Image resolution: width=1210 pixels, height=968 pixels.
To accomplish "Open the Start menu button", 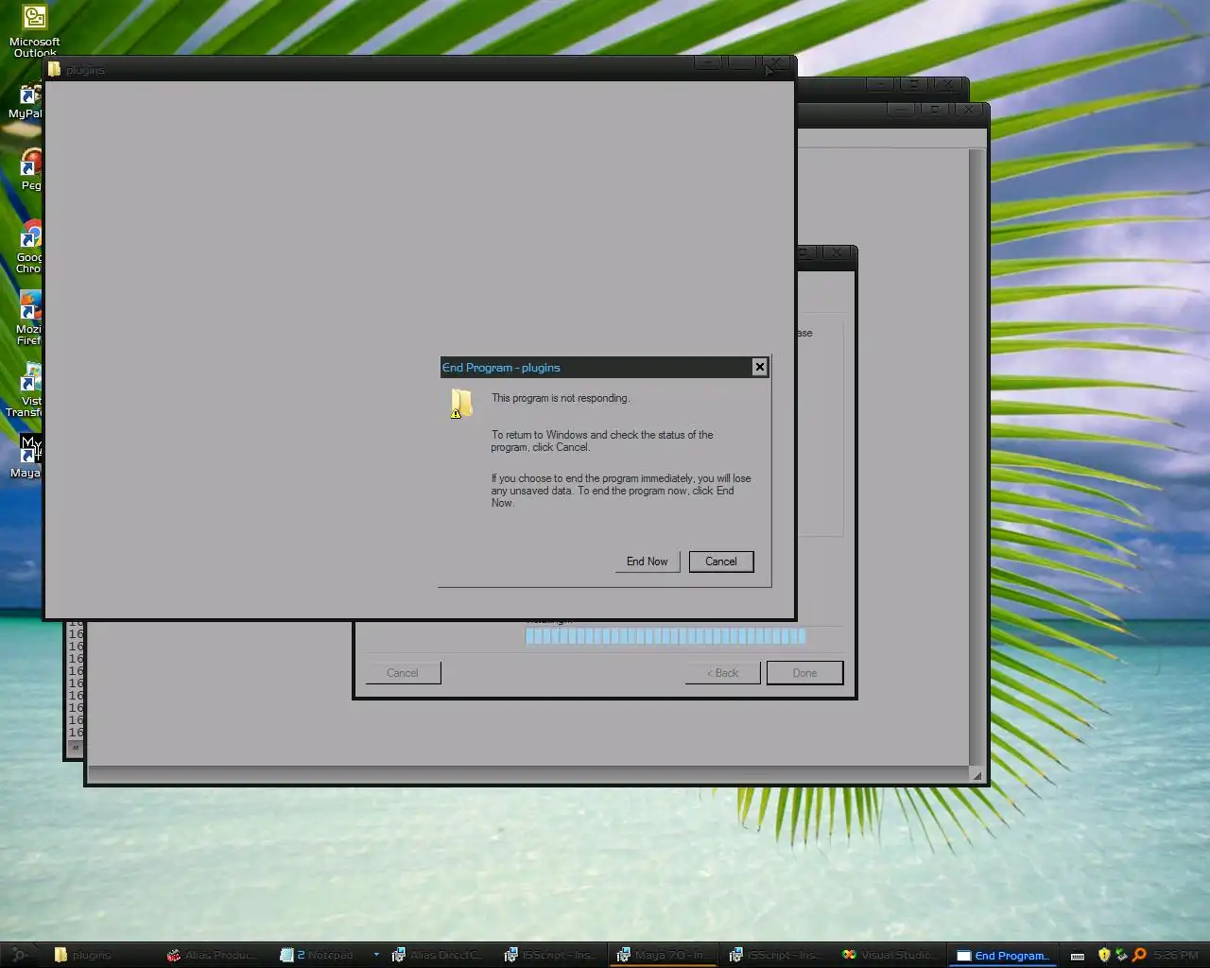I will 19,955.
